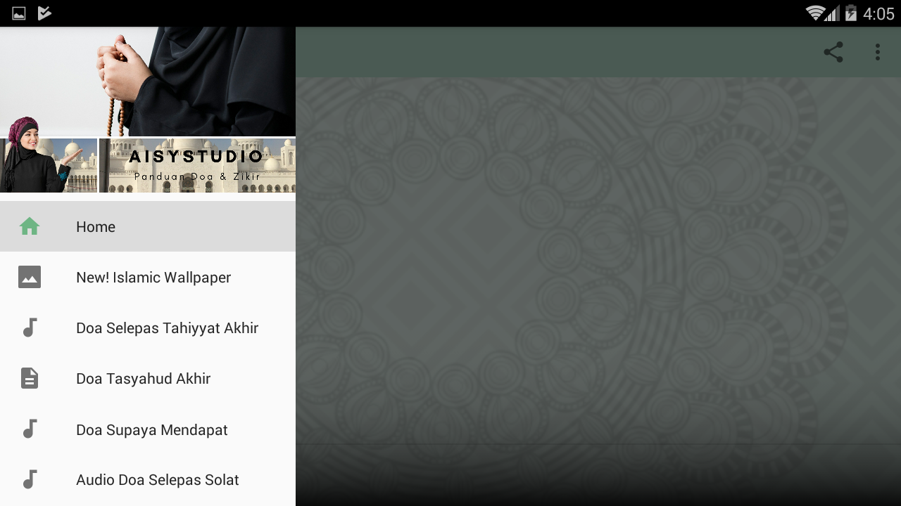Click document icon beside Doa Tasyahud Akhir

click(x=30, y=378)
